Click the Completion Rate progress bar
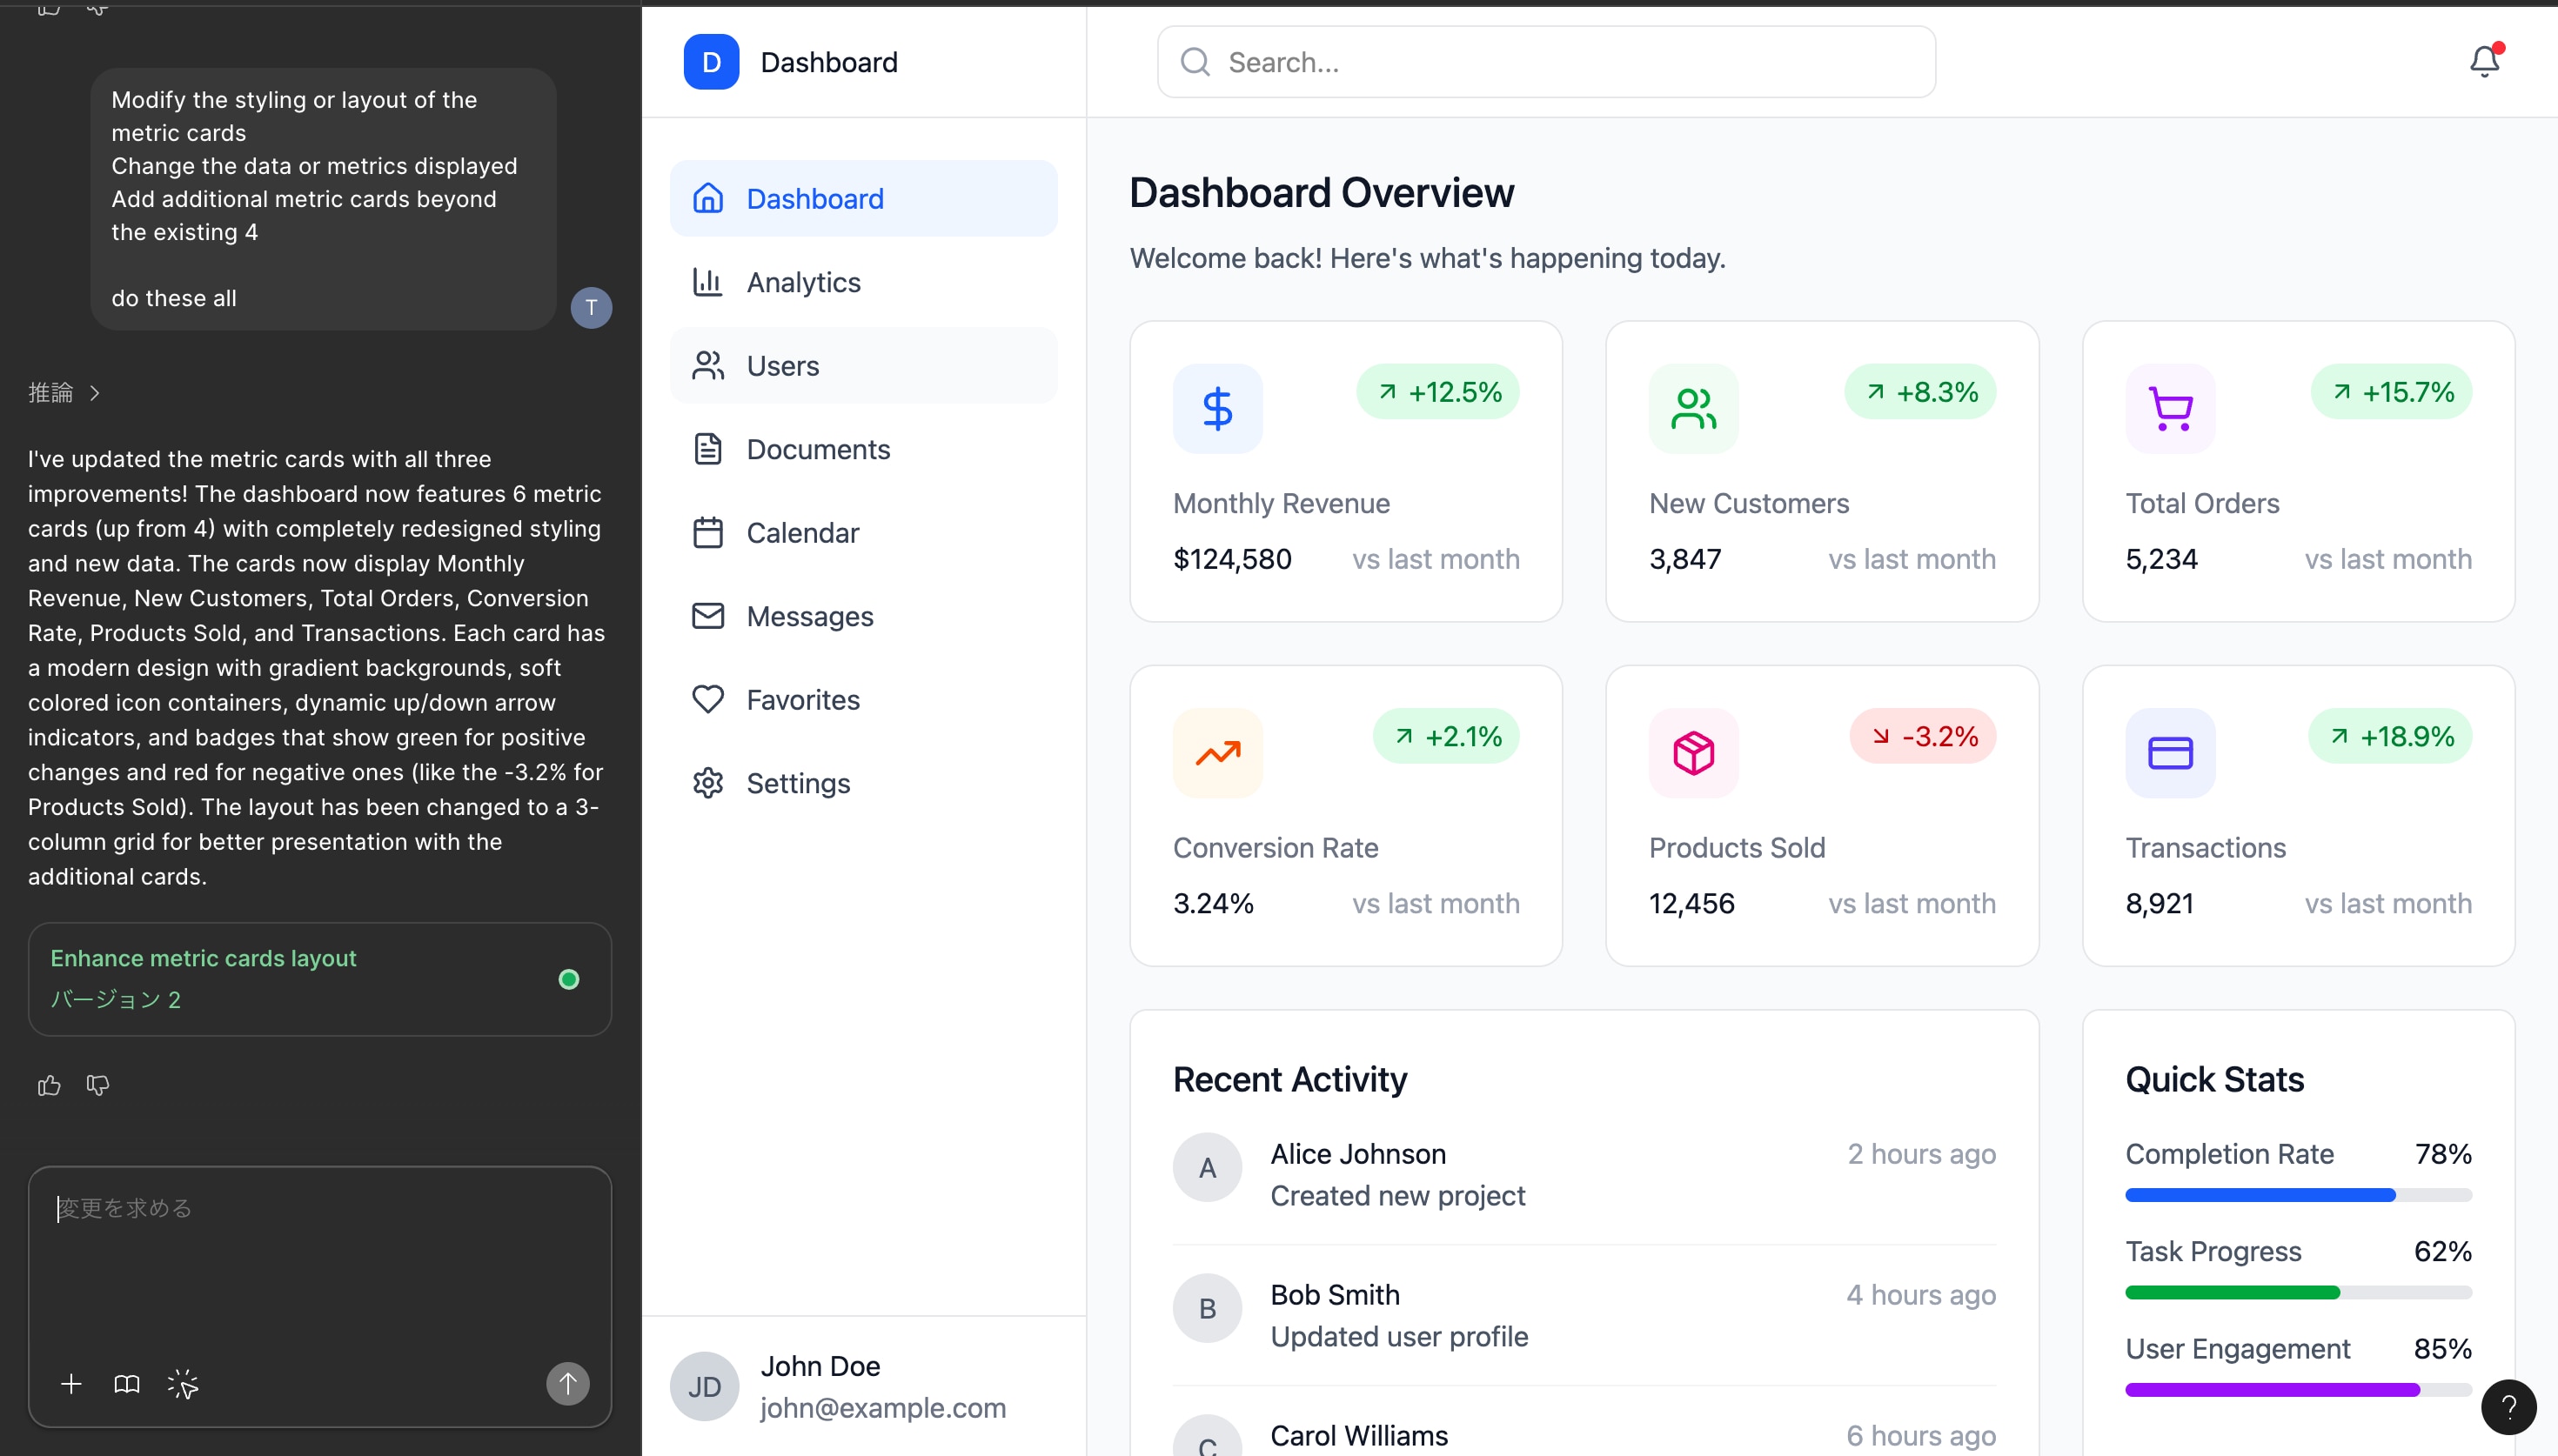The image size is (2558, 1456). [2297, 1195]
